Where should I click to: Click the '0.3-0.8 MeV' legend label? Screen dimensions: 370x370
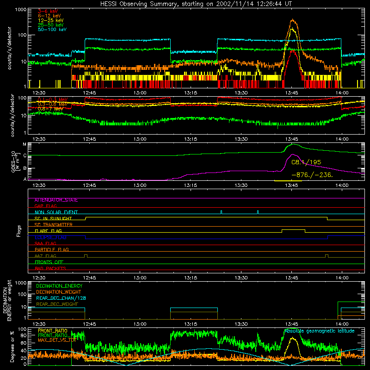click(x=53, y=104)
